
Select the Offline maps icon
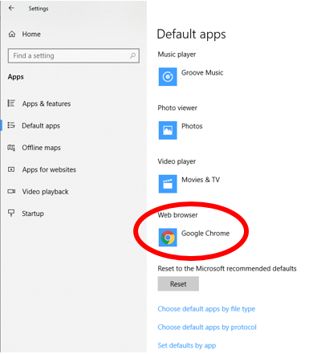[x=11, y=148]
